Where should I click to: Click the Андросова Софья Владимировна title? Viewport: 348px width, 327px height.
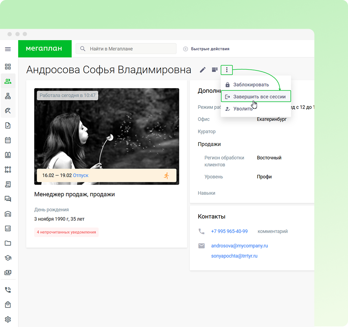(x=109, y=70)
